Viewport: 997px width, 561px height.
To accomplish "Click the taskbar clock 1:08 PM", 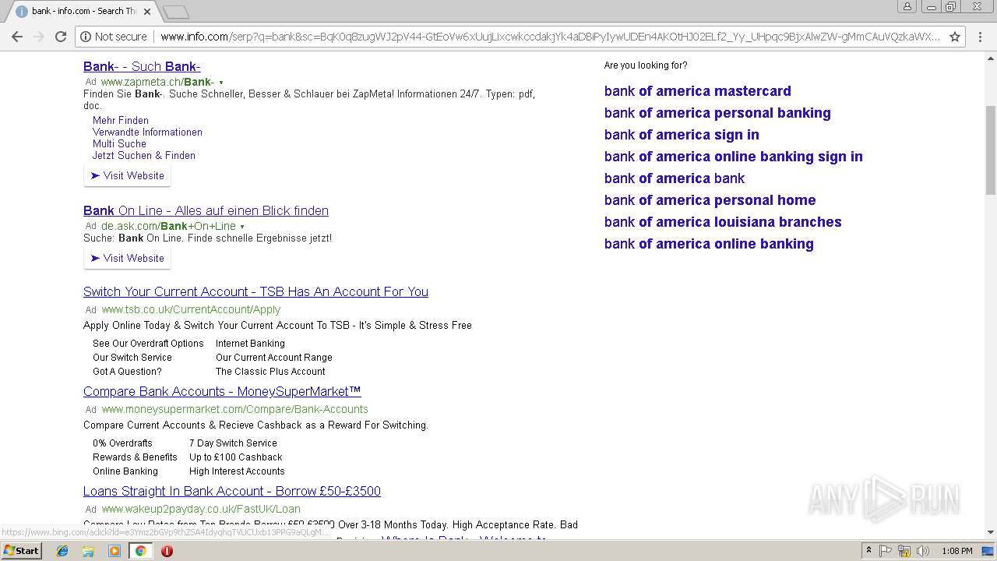I will [957, 551].
